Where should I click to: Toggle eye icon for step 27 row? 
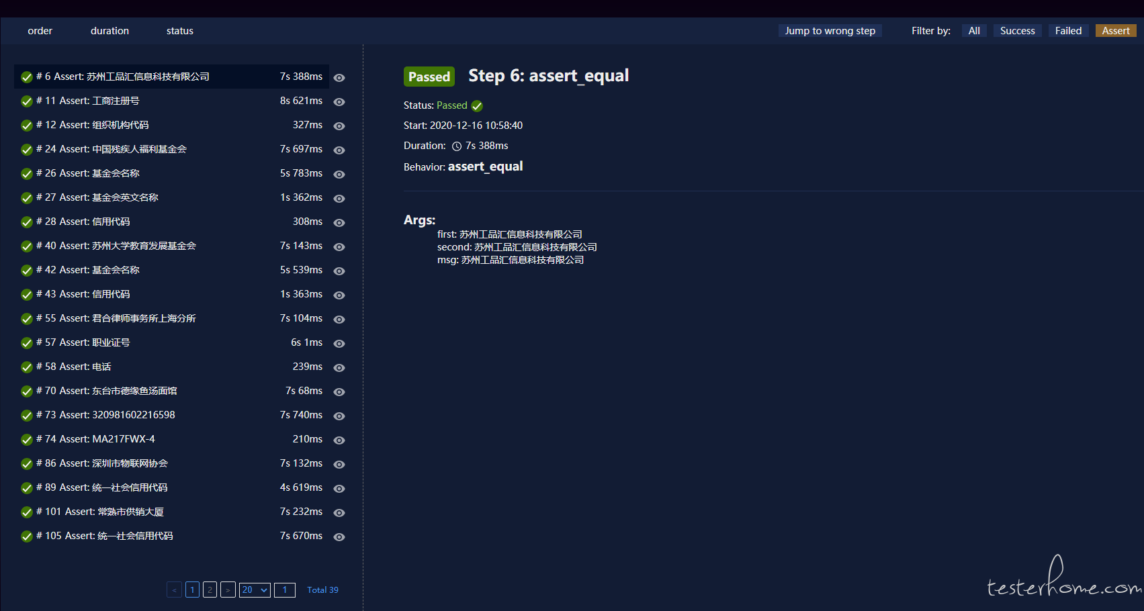tap(339, 199)
